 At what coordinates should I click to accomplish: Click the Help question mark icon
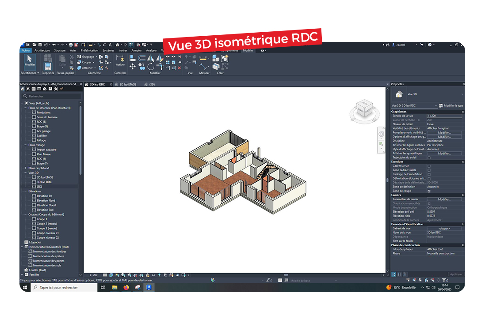coord(430,45)
